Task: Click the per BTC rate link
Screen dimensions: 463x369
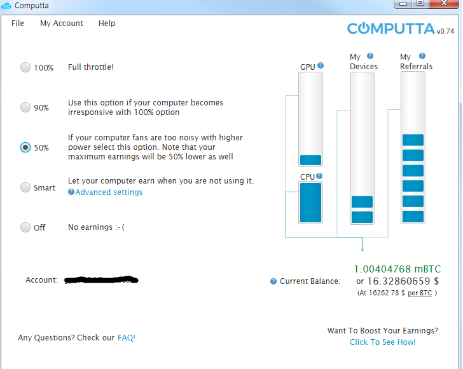Action: [420, 293]
